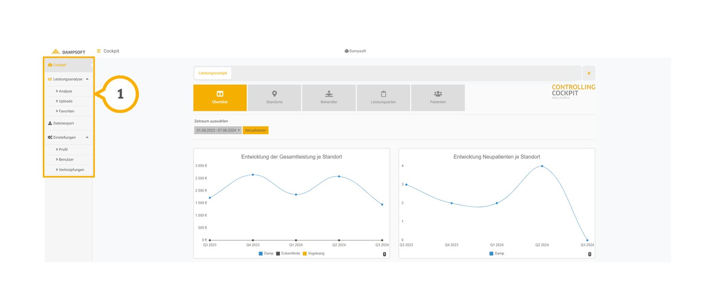The image size is (716, 307).
Task: Click Q3 2024 zero point in Neupatienten chart
Action: pyautogui.click(x=587, y=240)
